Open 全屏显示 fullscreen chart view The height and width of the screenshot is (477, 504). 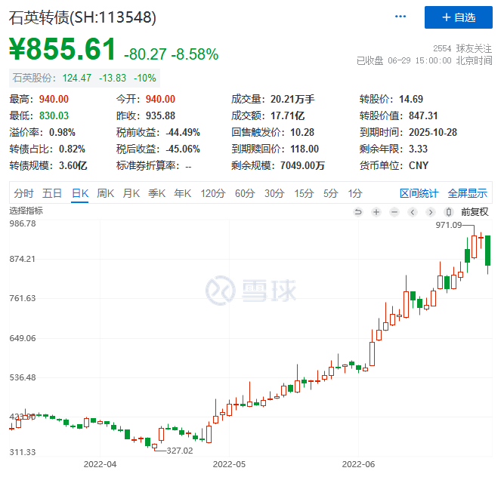pyautogui.click(x=468, y=193)
